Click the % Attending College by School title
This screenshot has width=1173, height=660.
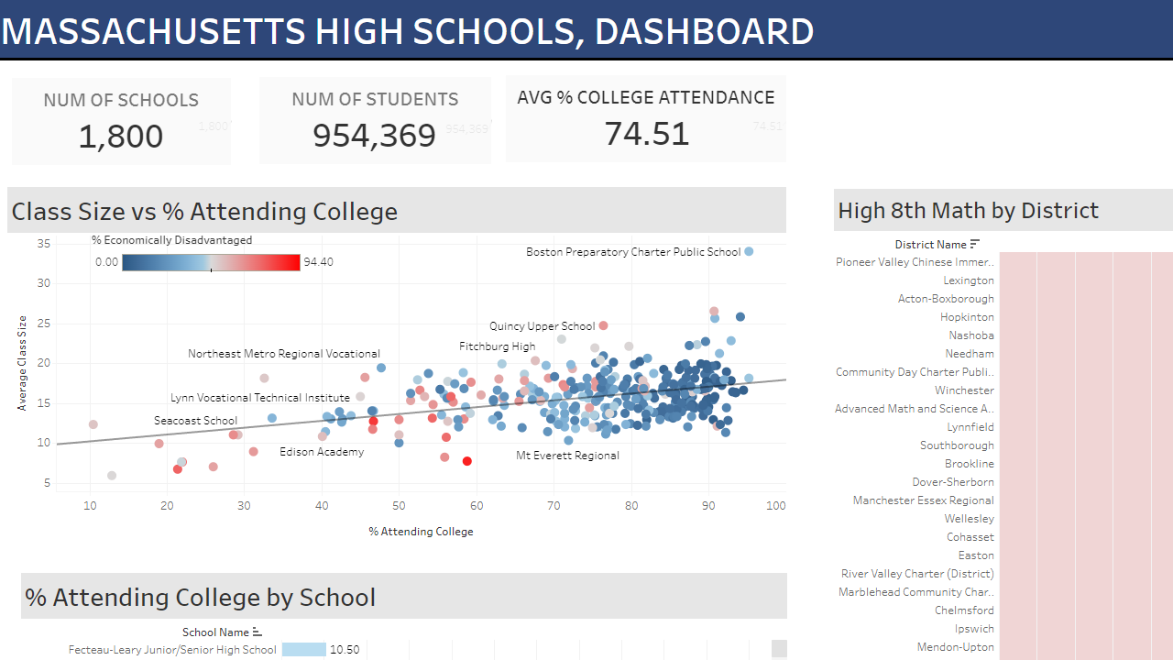click(x=201, y=598)
